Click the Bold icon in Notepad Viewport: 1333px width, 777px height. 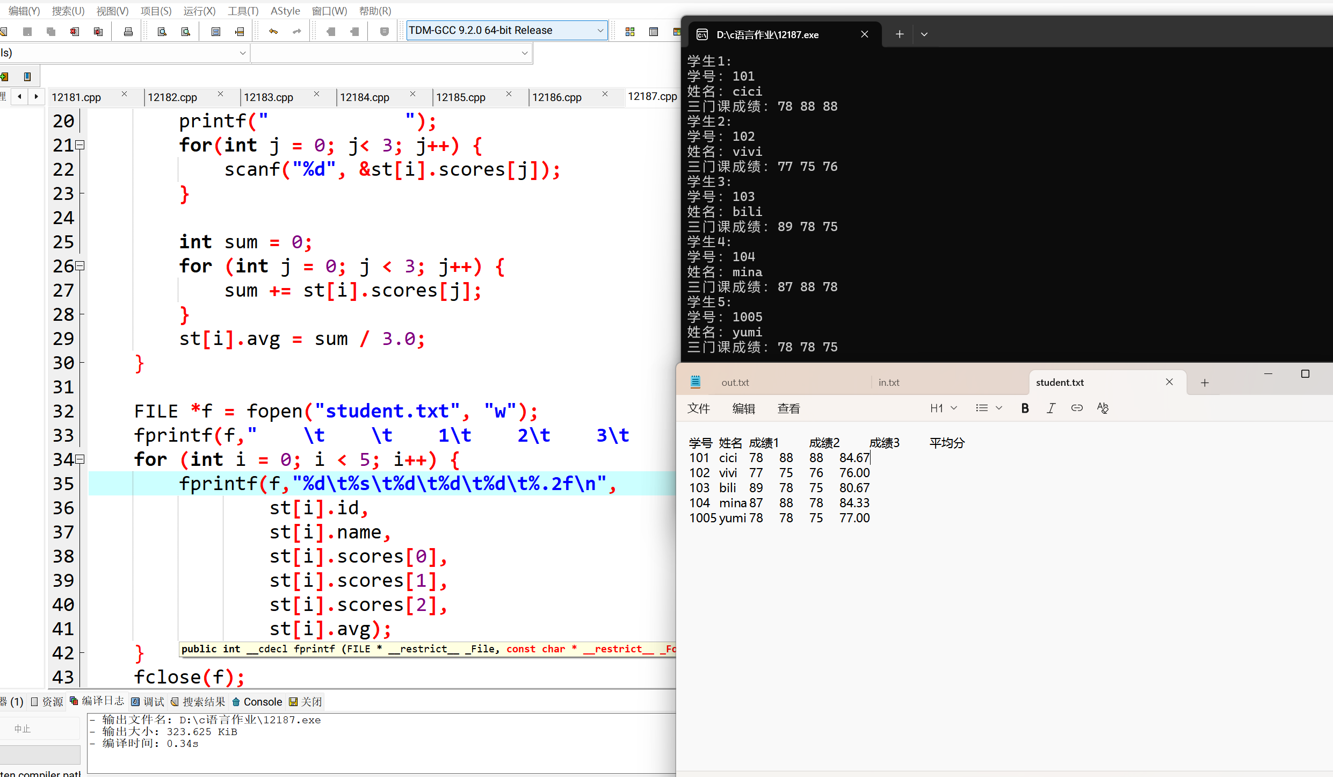click(1025, 408)
